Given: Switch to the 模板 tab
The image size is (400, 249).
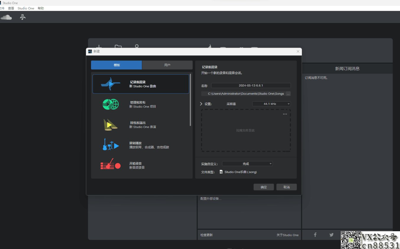Looking at the screenshot, I should [116, 65].
